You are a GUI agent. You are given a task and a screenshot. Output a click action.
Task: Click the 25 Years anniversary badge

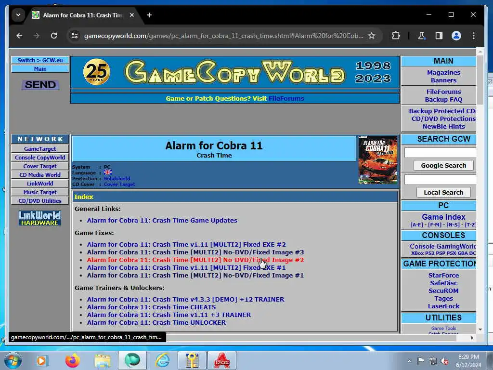point(96,72)
